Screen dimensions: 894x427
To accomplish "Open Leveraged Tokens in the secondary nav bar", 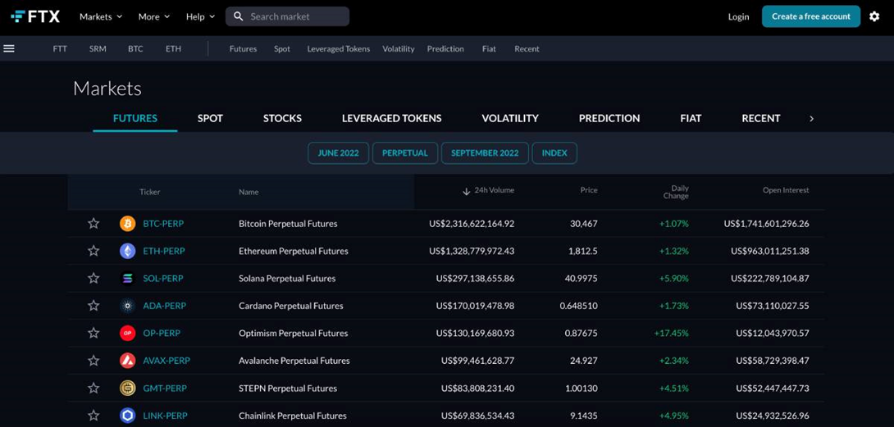I will click(x=338, y=49).
